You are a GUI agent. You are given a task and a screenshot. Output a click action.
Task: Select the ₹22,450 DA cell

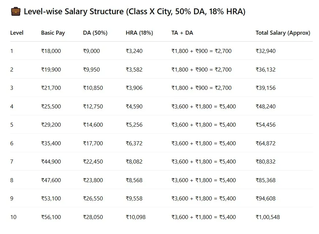coord(93,162)
